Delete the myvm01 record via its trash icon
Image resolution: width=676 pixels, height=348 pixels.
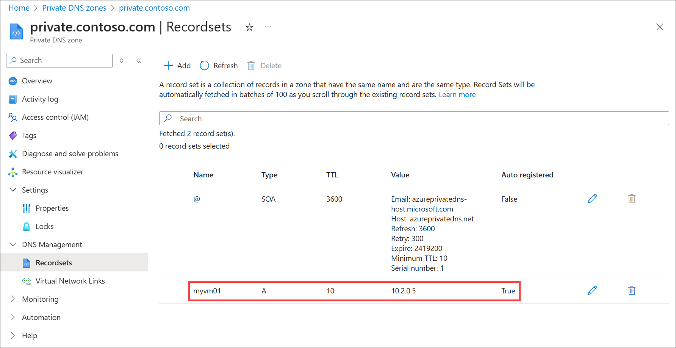631,290
